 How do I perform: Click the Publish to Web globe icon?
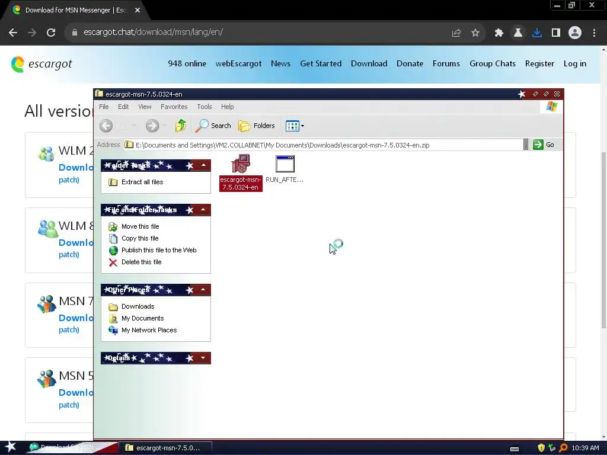point(113,251)
